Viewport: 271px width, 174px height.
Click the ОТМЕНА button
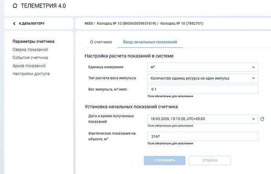point(210,160)
